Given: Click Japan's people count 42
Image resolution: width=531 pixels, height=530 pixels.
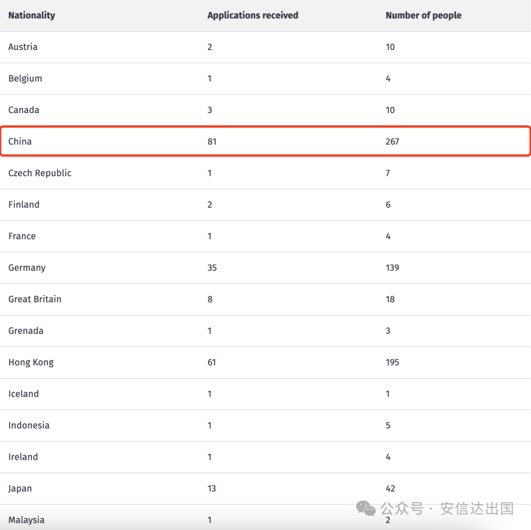Looking at the screenshot, I should 390,488.
